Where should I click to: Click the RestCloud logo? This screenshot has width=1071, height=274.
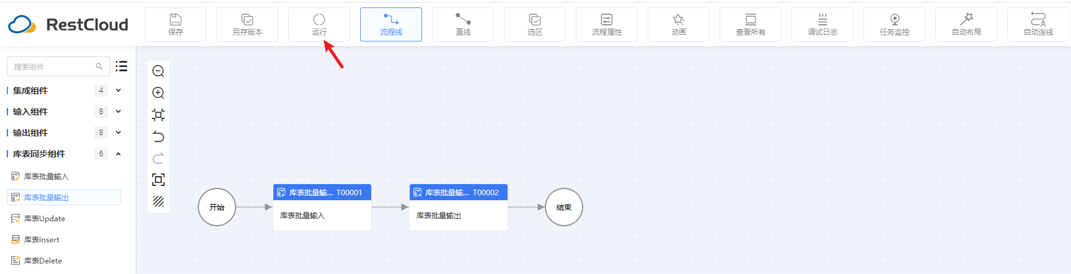tap(68, 24)
